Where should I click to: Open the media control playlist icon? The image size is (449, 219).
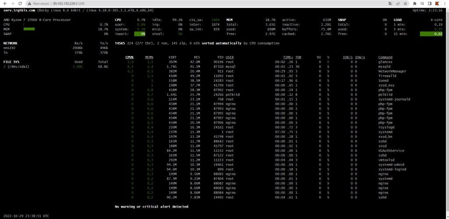[x=422, y=3]
